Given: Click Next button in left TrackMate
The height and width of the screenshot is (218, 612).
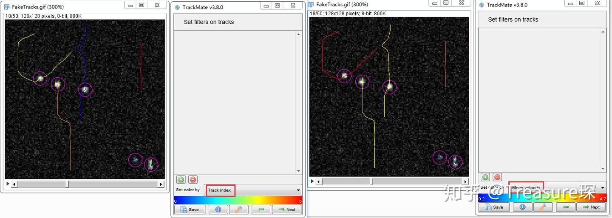Looking at the screenshot, I should [286, 210].
